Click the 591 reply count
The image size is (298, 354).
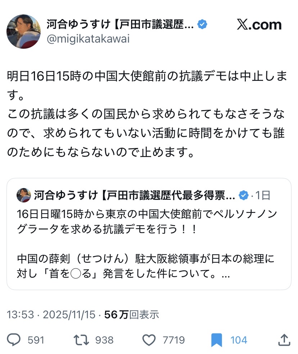point(36,340)
